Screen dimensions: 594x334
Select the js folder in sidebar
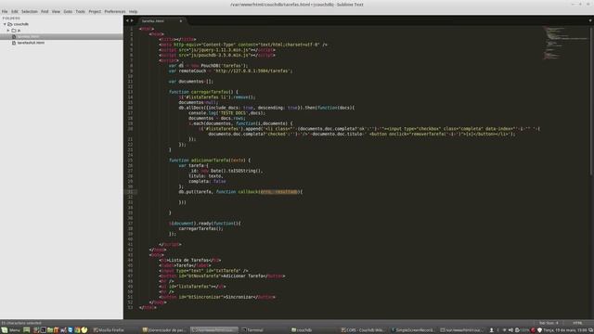click(19, 31)
